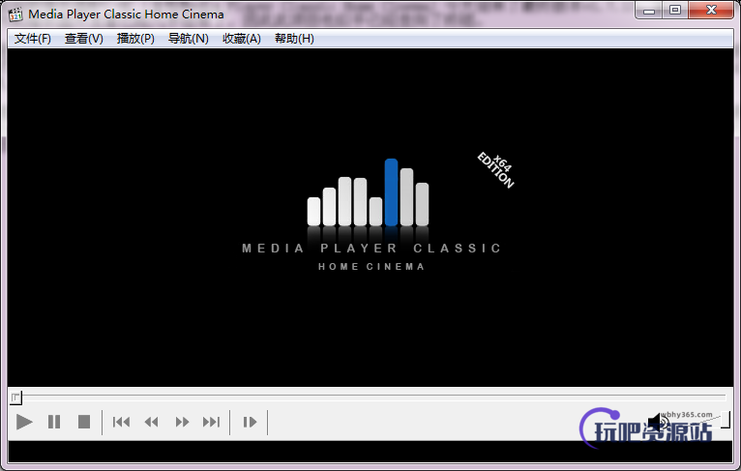
Task: Increase playback speed with fast-forward icon
Action: [182, 422]
